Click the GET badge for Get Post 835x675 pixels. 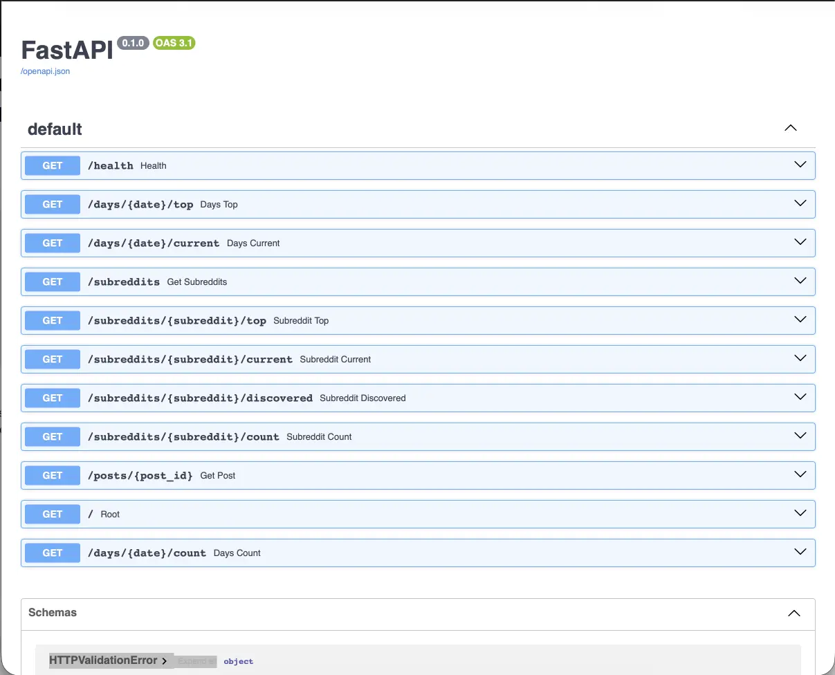53,475
